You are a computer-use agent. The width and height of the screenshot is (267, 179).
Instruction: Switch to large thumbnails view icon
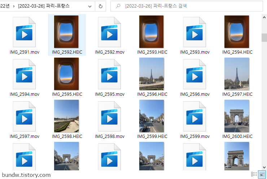coord(262,174)
